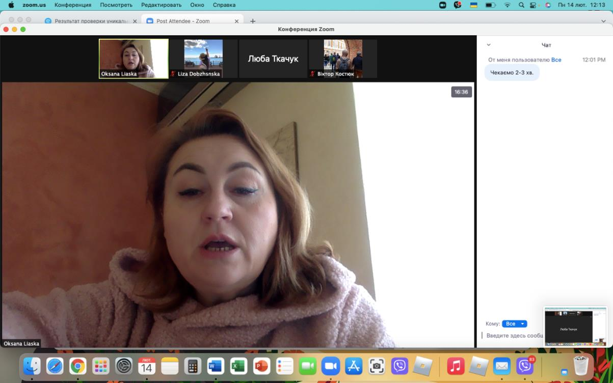Launch Google Chrome from the Dock
Screen dimensions: 613x383
point(77,366)
